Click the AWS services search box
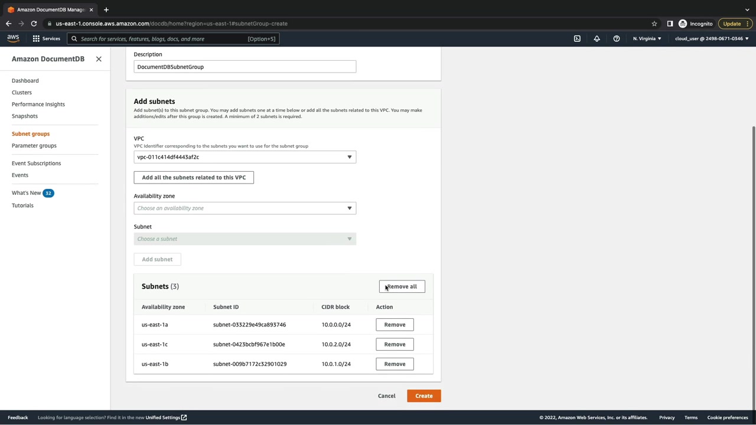The image size is (756, 425). tap(173, 39)
